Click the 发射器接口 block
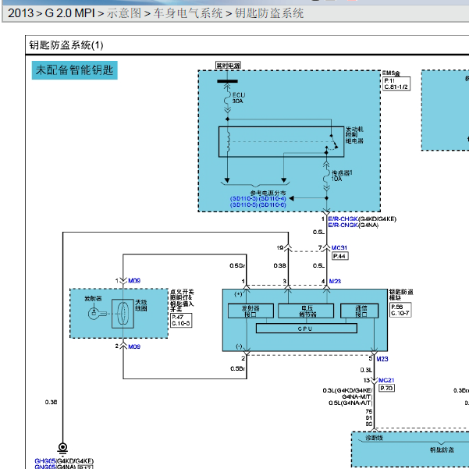The width and height of the screenshot is (469, 469). tap(250, 311)
